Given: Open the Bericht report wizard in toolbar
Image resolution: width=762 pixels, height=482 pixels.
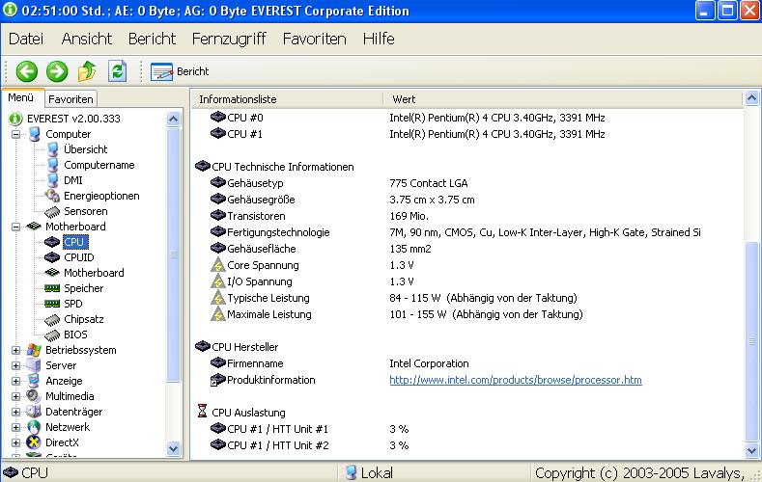Looking at the screenshot, I should (180, 71).
